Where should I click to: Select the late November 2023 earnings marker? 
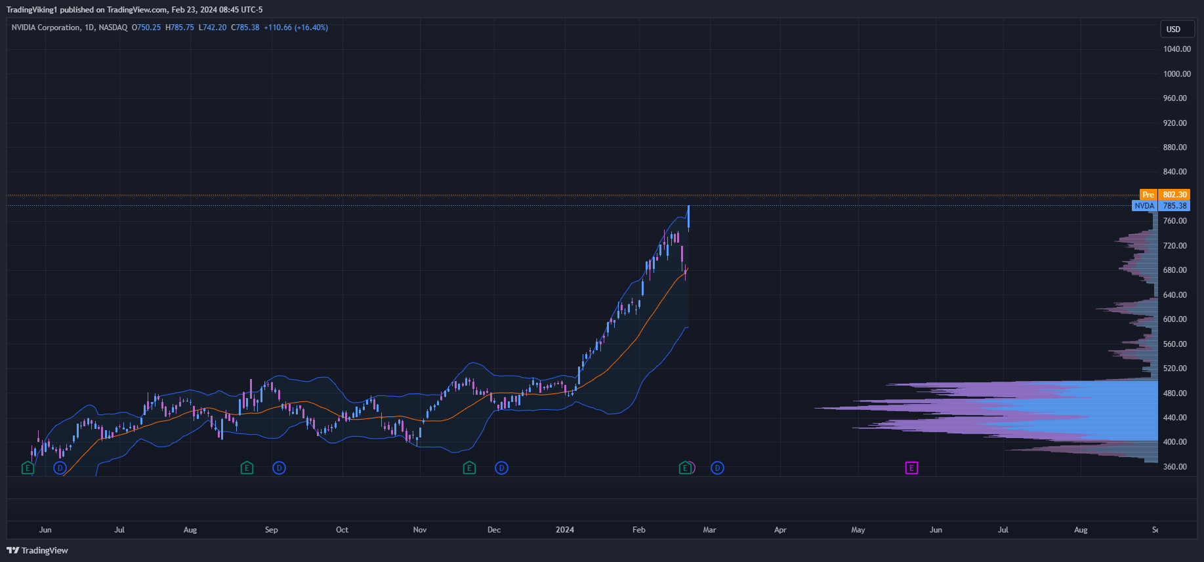point(469,468)
